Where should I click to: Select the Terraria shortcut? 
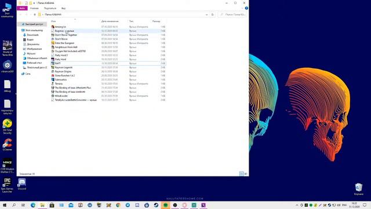coord(59,84)
